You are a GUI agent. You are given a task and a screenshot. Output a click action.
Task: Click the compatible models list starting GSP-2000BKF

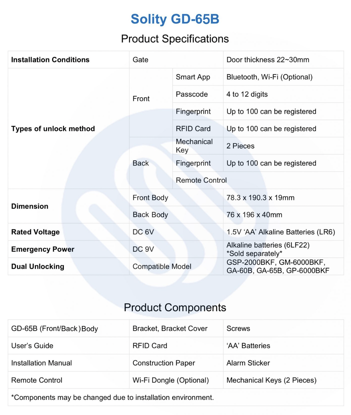[278, 266]
